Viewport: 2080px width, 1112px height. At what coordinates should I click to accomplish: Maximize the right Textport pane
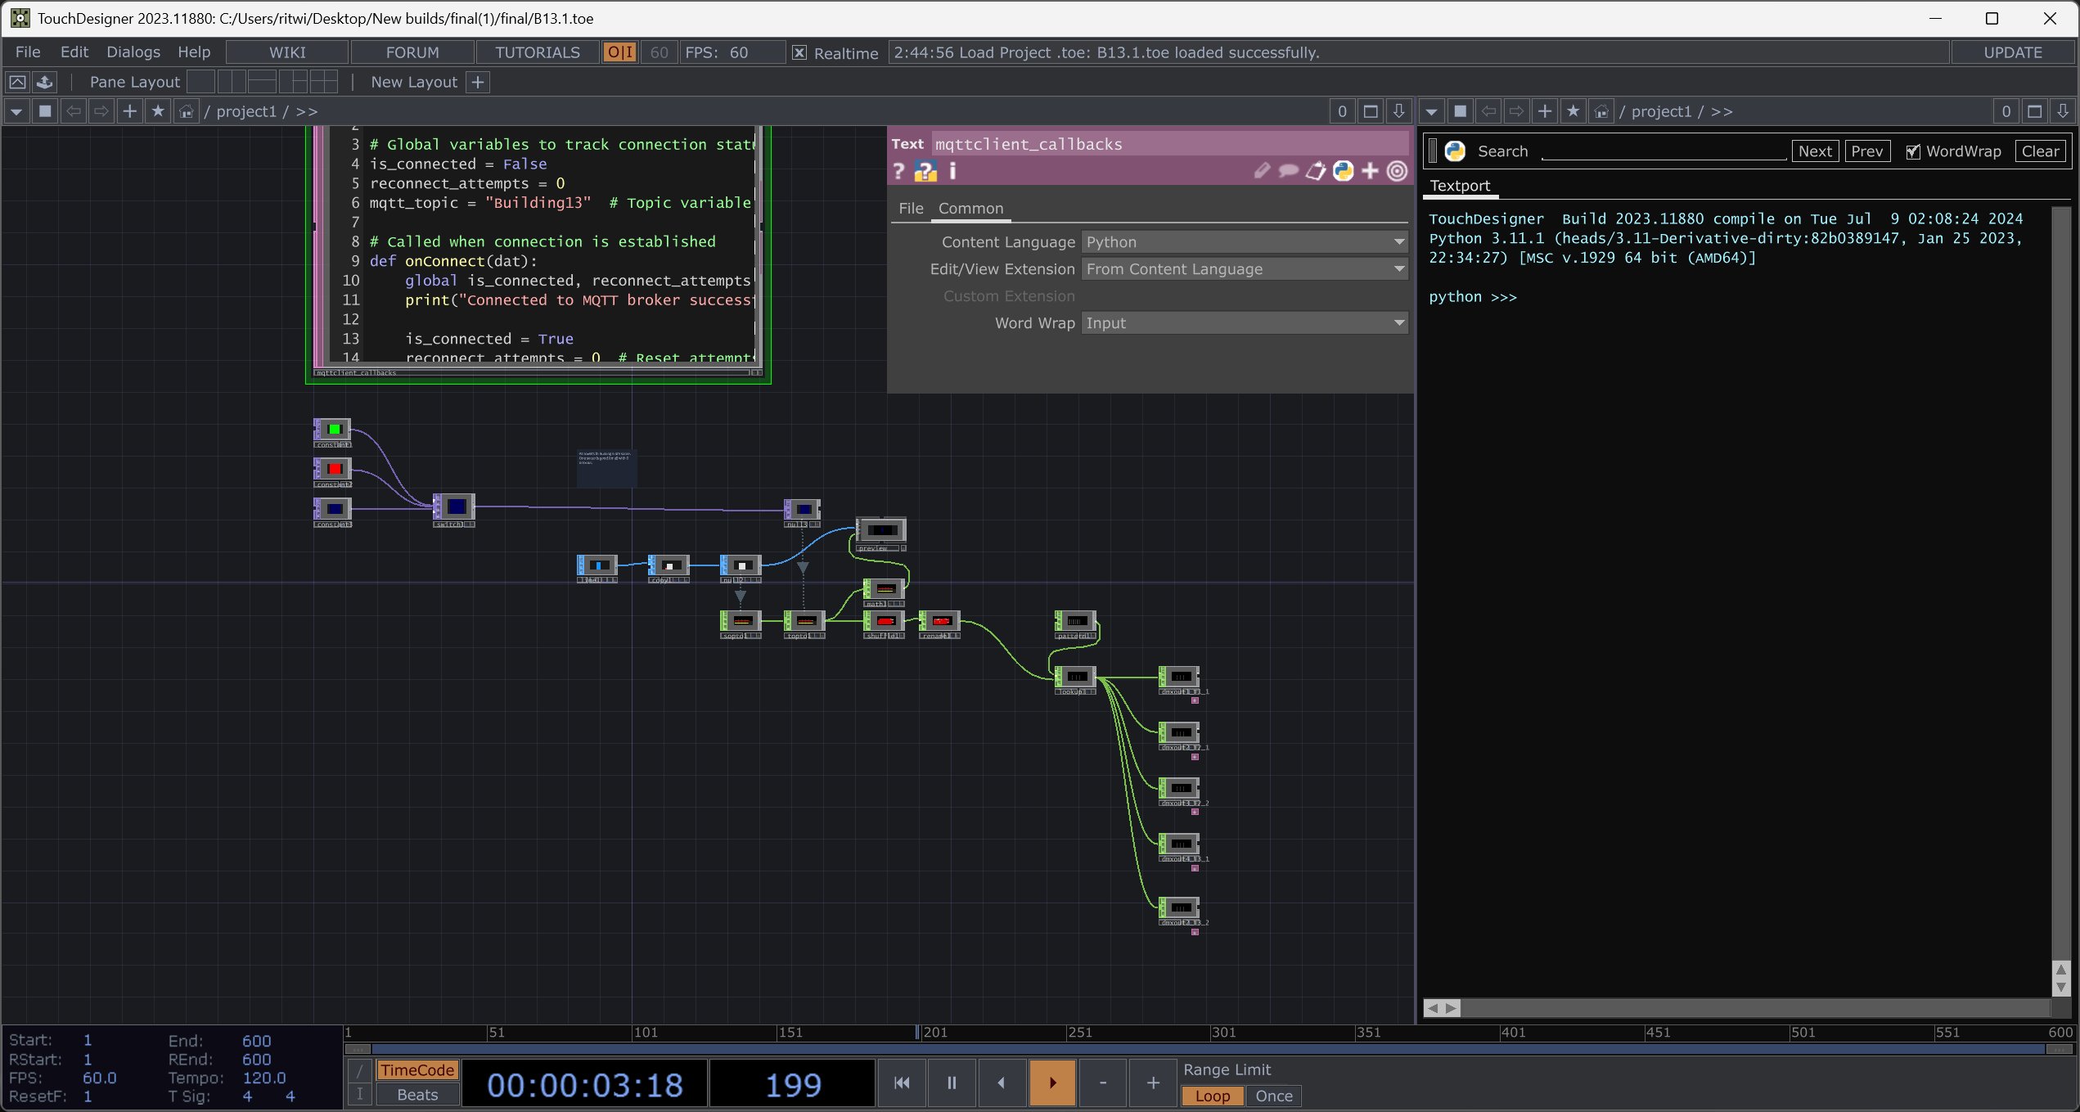(x=2034, y=111)
